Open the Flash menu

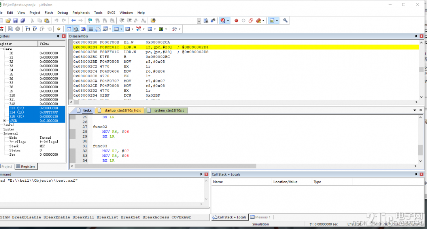[49, 13]
